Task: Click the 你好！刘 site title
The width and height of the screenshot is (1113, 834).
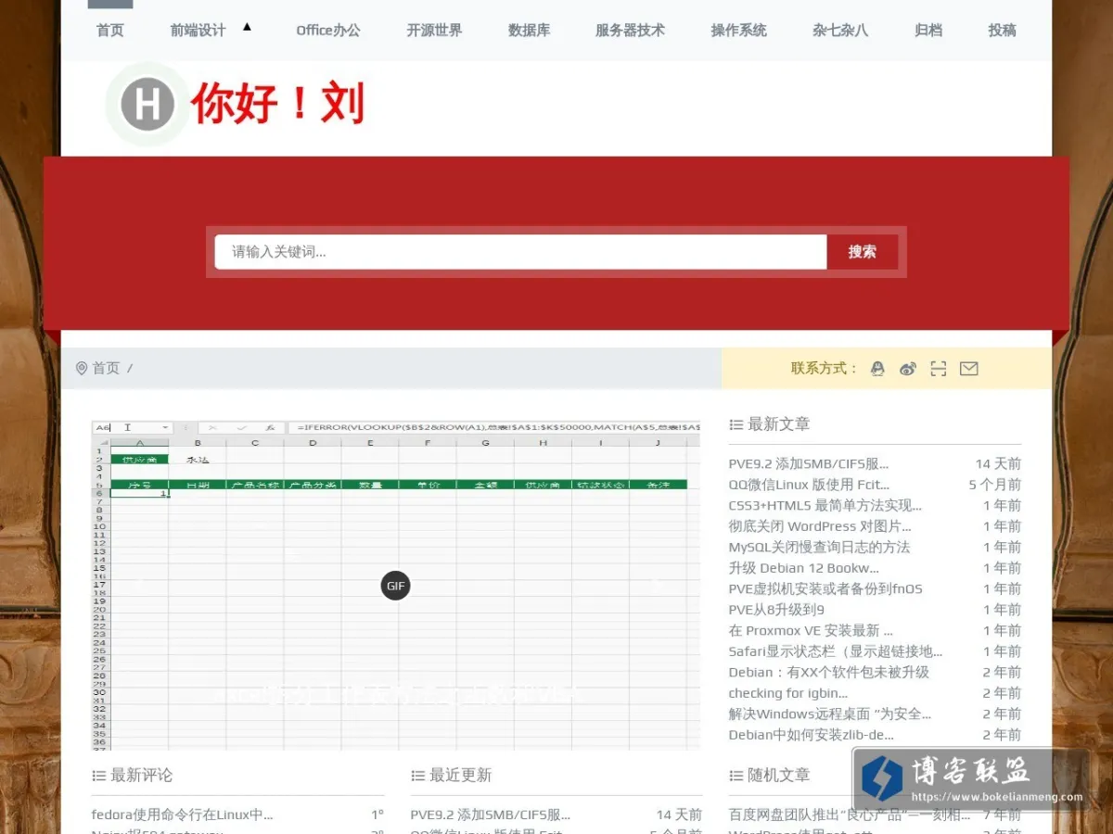Action: (278, 104)
